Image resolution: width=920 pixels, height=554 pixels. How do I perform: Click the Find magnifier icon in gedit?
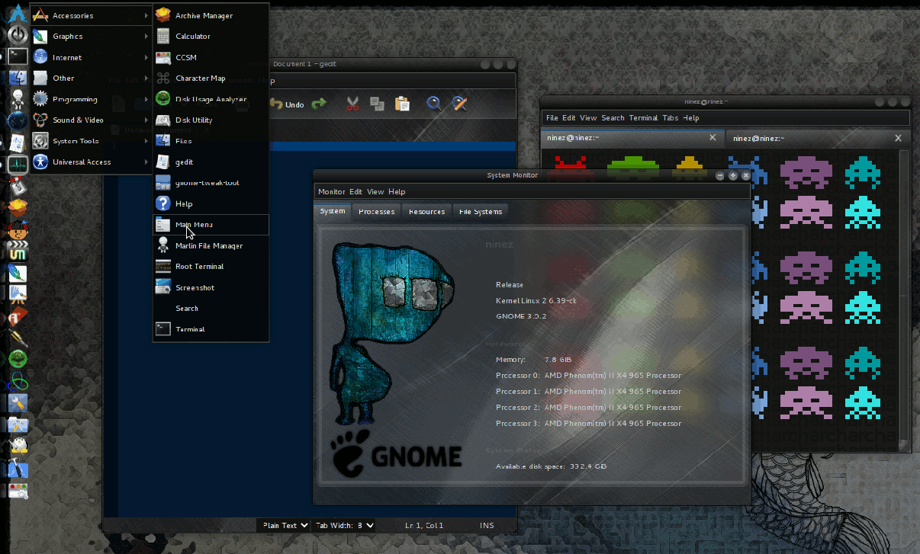pyautogui.click(x=434, y=104)
